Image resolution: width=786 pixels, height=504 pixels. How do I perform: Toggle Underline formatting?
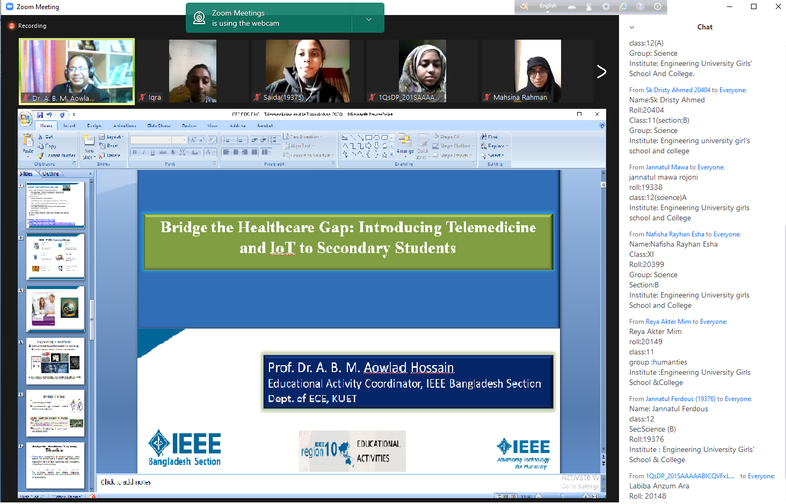(152, 152)
